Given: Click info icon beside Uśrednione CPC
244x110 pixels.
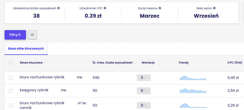Looking at the screenshot, I should [x=105, y=8].
